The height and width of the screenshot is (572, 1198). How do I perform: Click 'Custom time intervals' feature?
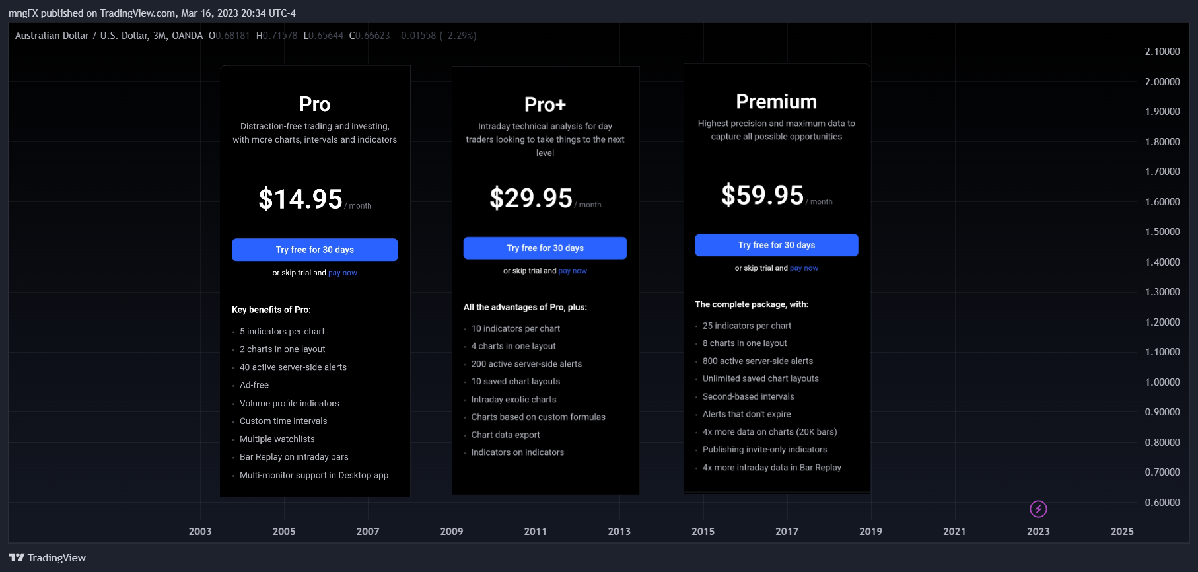click(x=283, y=421)
